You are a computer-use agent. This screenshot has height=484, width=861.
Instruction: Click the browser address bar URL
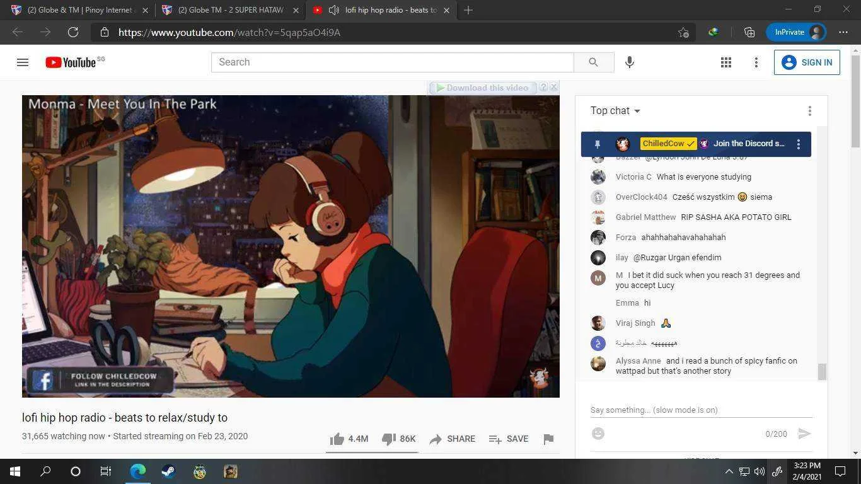(229, 32)
